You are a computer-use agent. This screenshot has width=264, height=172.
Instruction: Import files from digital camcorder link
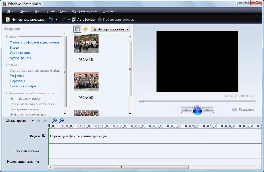[35, 42]
